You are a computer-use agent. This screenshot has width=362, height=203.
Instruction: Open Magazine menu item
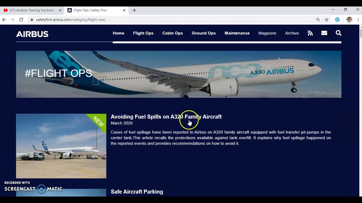[267, 33]
